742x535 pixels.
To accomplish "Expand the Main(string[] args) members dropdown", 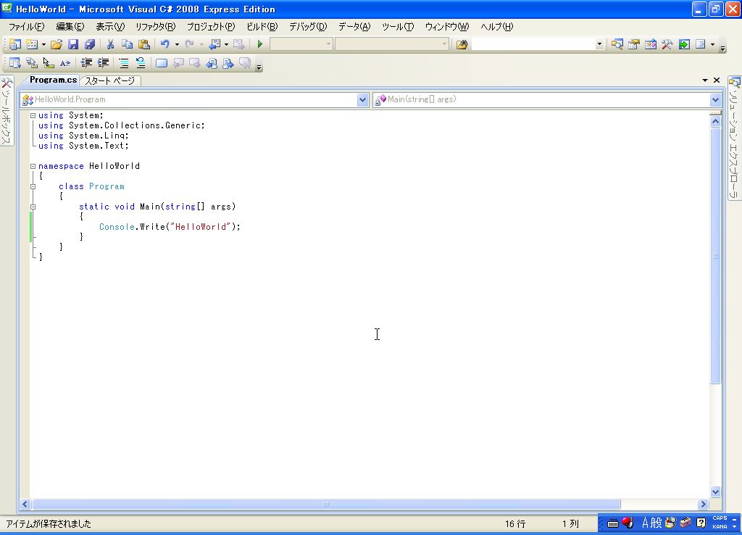I will pos(715,99).
